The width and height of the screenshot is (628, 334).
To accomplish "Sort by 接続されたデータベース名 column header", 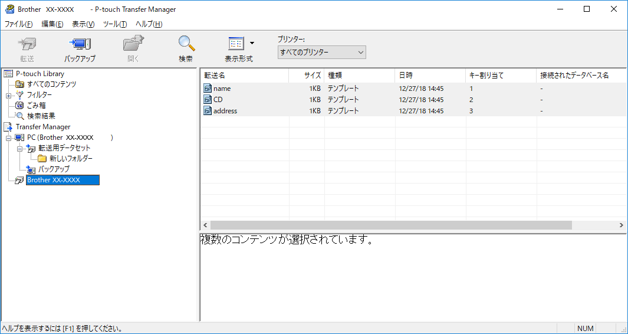I will 581,76.
